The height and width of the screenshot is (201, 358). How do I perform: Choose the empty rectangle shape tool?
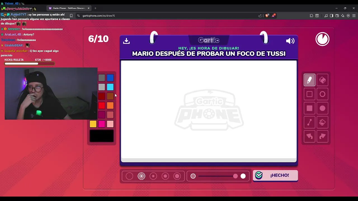[x=309, y=94]
